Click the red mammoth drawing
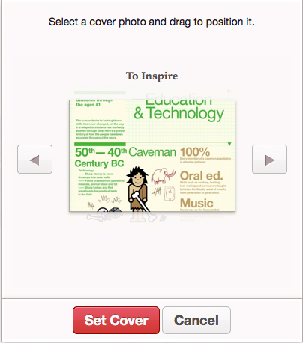The height and width of the screenshot is (343, 303). [x=163, y=176]
